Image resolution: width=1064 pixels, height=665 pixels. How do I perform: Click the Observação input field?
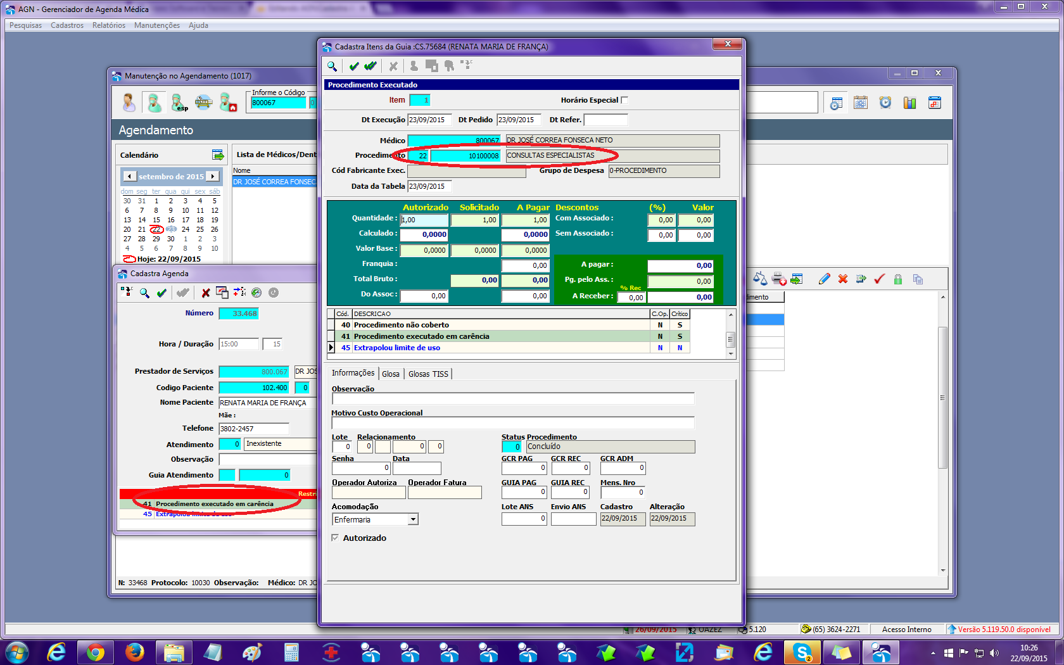point(513,398)
